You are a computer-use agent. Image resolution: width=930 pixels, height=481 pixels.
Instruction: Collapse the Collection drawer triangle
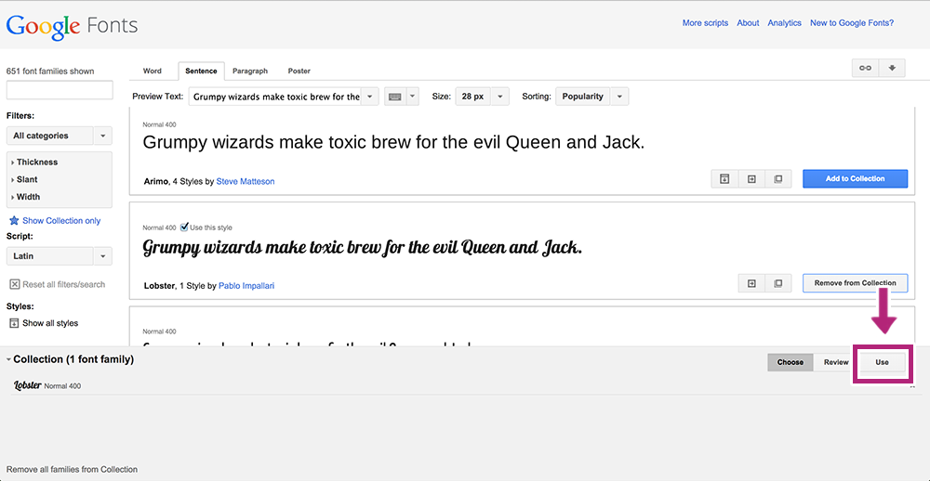[x=8, y=359]
